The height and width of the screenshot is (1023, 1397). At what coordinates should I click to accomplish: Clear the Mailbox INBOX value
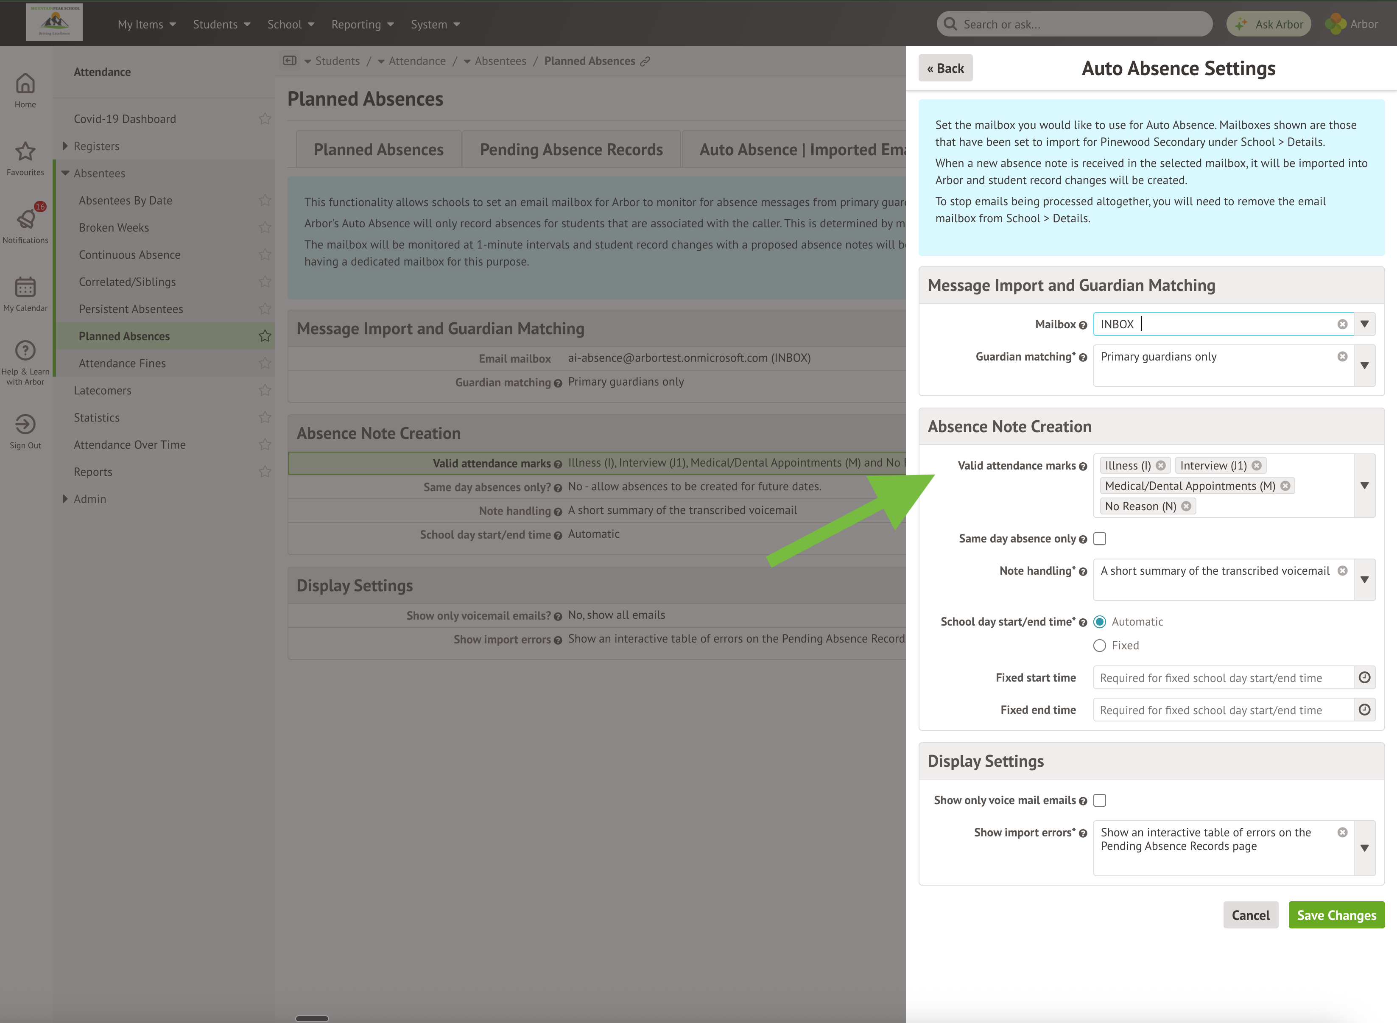1342,324
